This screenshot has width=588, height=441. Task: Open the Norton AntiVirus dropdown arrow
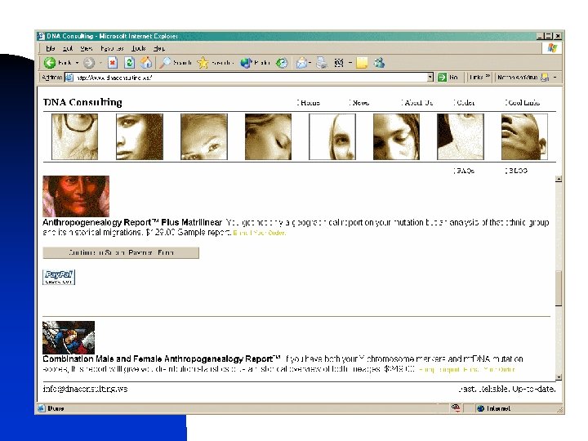pos(555,78)
